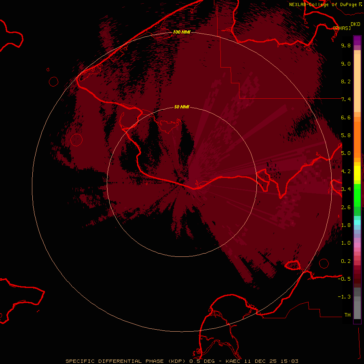
Task: Click the DKD label above color bar
Action: pyautogui.click(x=356, y=24)
